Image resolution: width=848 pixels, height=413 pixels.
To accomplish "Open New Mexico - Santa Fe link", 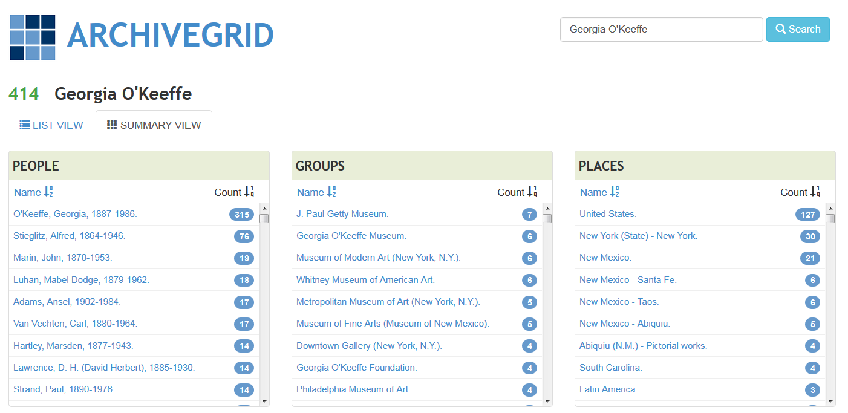I will click(x=628, y=280).
